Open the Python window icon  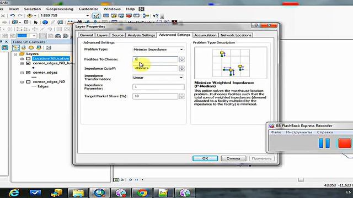coord(136,15)
